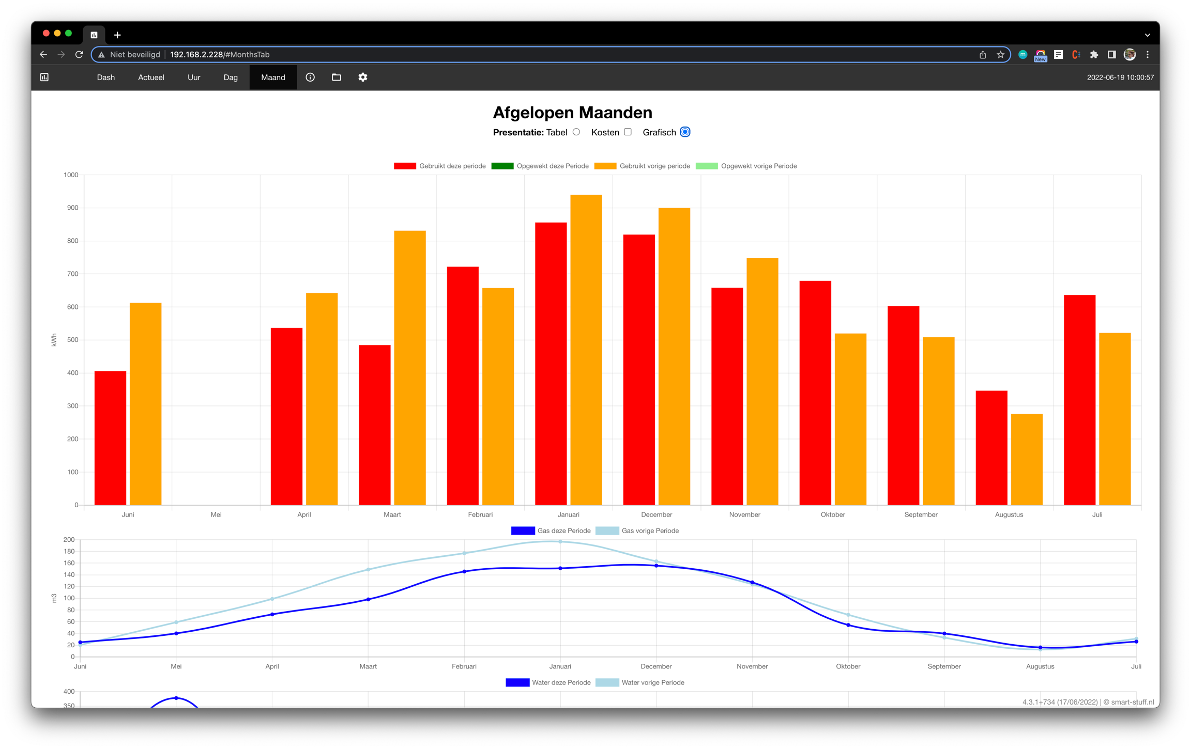Open the Chrome profile avatar menu
The image size is (1191, 749).
pos(1129,54)
